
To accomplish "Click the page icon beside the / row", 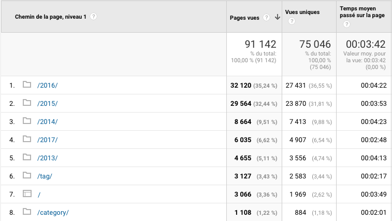I will (x=27, y=194).
